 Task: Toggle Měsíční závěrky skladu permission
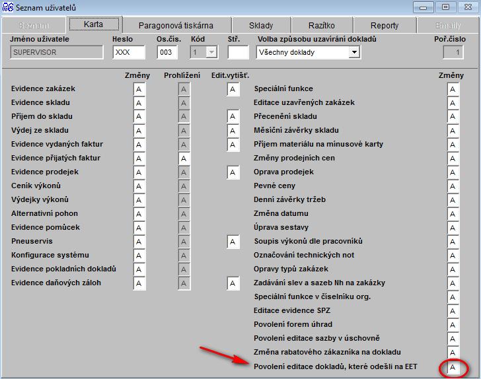(x=453, y=131)
